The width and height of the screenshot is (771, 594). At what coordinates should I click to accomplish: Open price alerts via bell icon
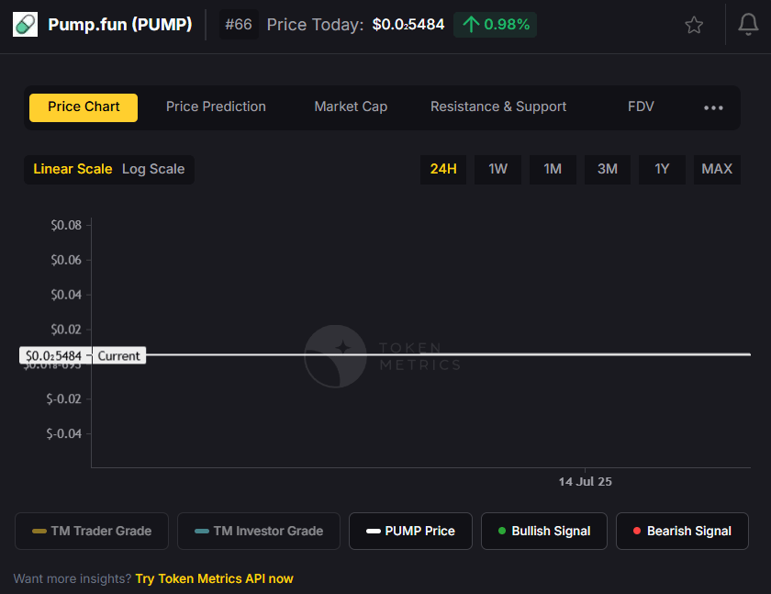point(748,24)
